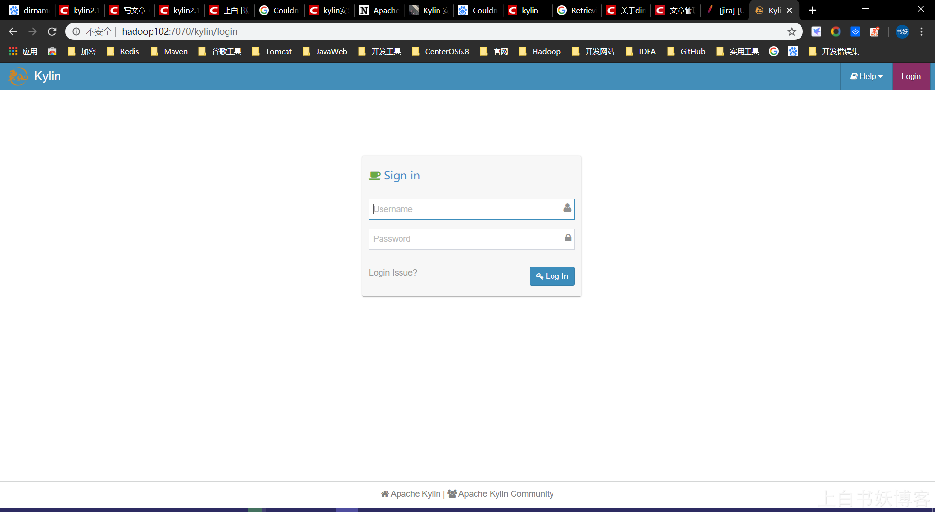Viewport: 935px width, 512px height.
Task: Open the IDEA bookmark folder
Action: [641, 52]
